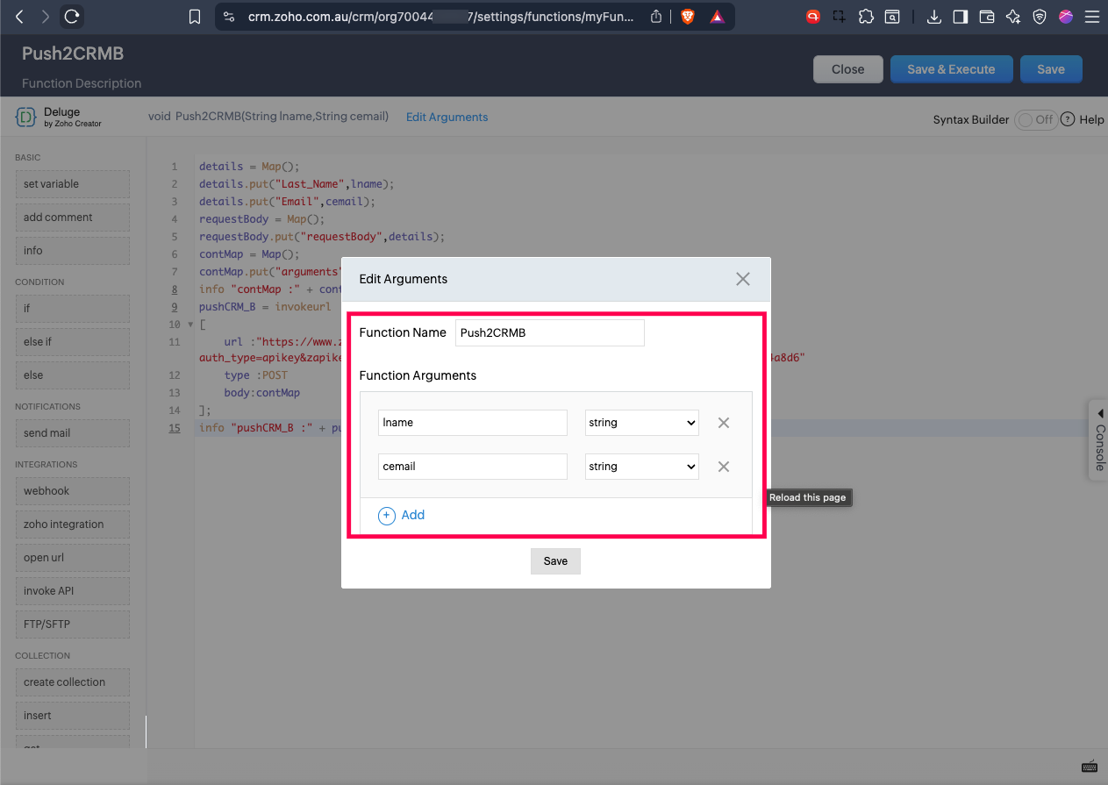Remove the lname argument row
Screen dimensions: 1108x785
[x=724, y=423]
